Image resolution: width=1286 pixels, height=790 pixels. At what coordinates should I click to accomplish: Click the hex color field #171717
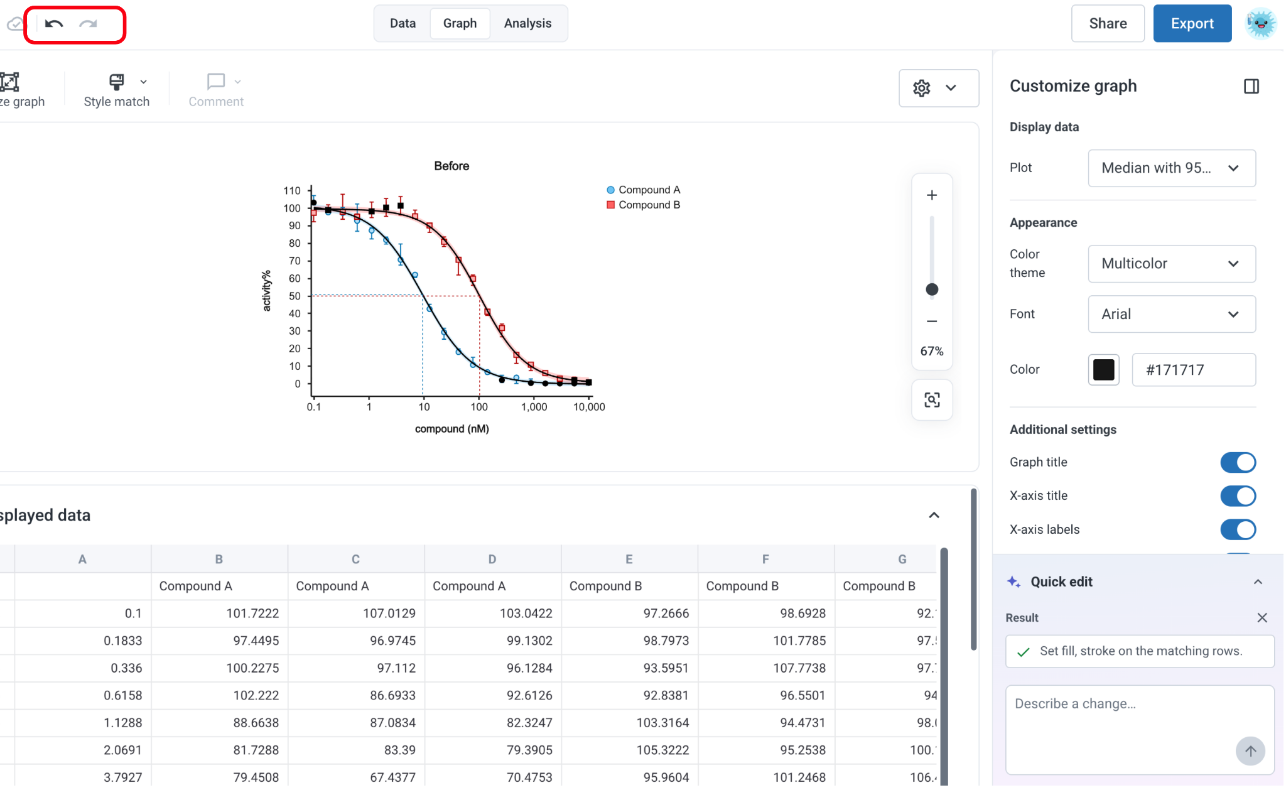(x=1193, y=369)
